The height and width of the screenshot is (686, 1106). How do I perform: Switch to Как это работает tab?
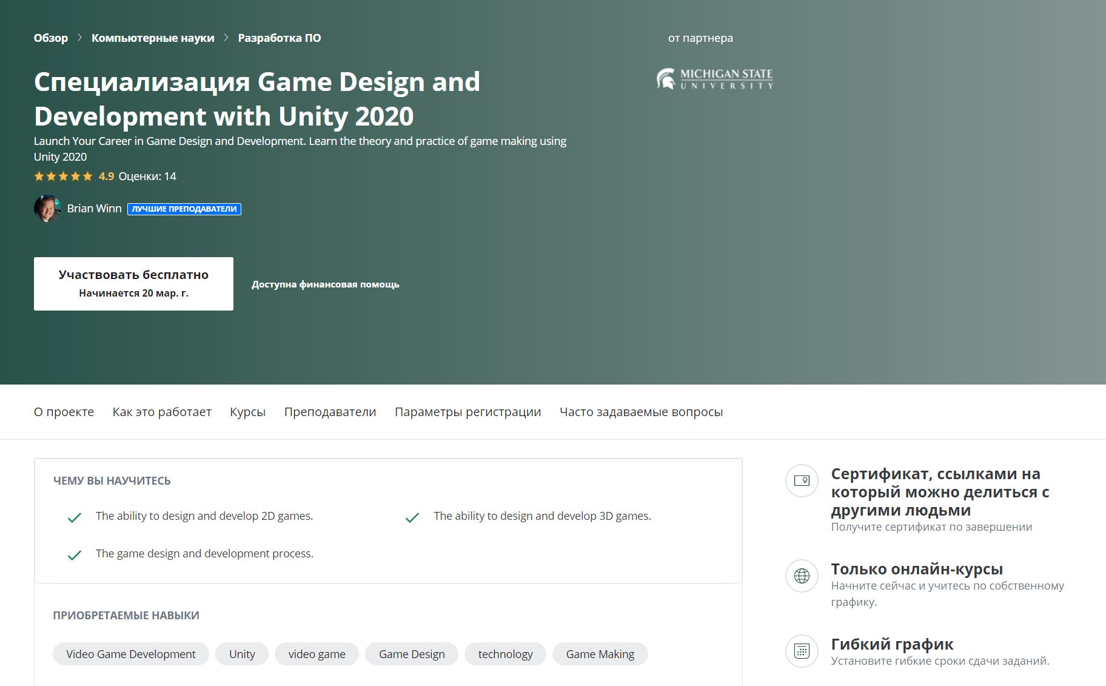pos(162,412)
